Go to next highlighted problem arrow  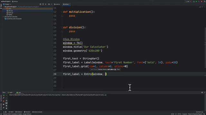coord(205,7)
